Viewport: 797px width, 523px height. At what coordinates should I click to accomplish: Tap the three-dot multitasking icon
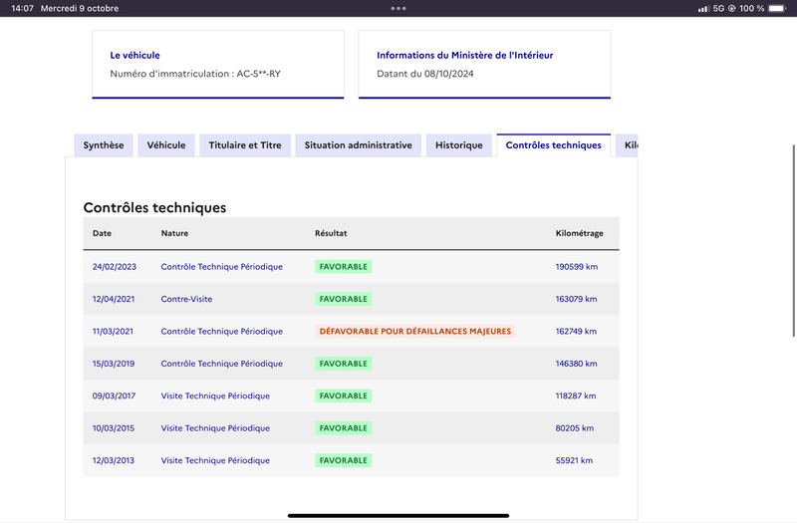(398, 8)
